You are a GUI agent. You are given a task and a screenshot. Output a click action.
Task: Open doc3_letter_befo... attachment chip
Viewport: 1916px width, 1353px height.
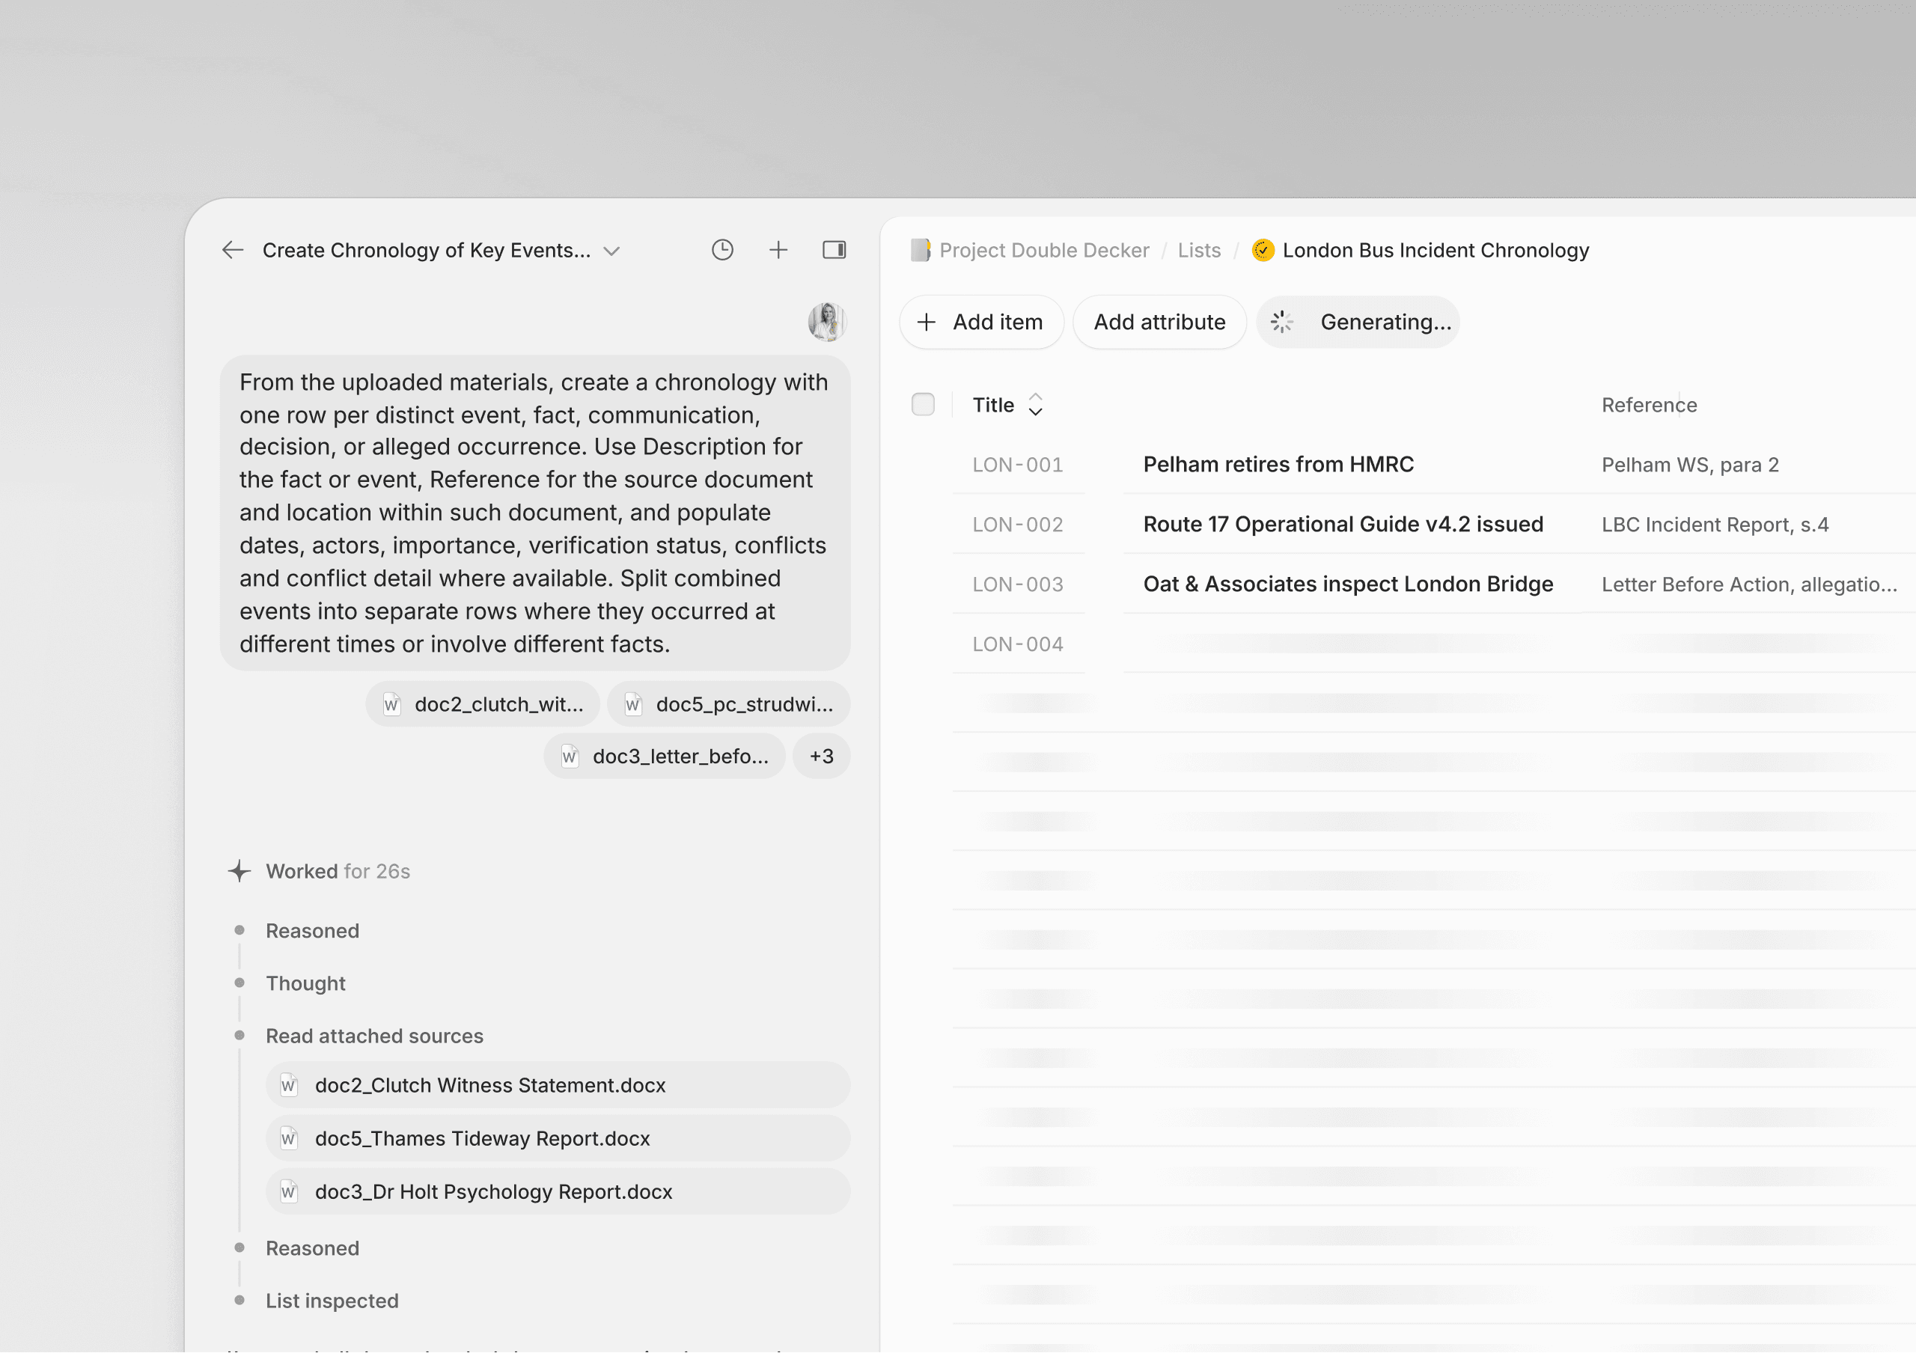click(665, 757)
